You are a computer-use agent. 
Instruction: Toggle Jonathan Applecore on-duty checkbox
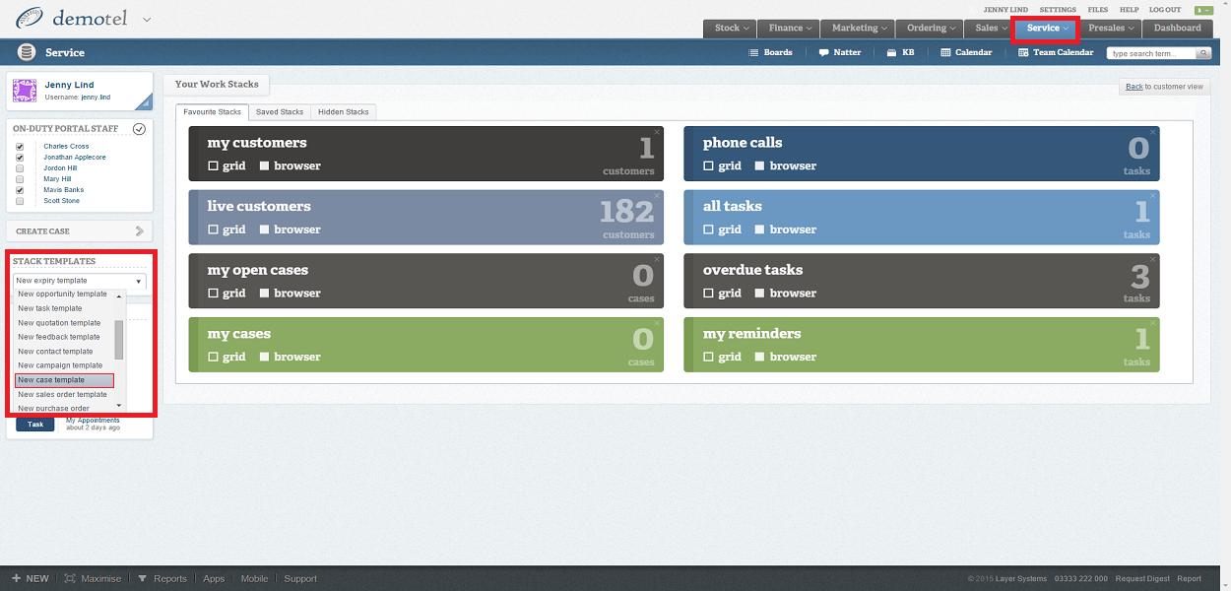(x=20, y=158)
